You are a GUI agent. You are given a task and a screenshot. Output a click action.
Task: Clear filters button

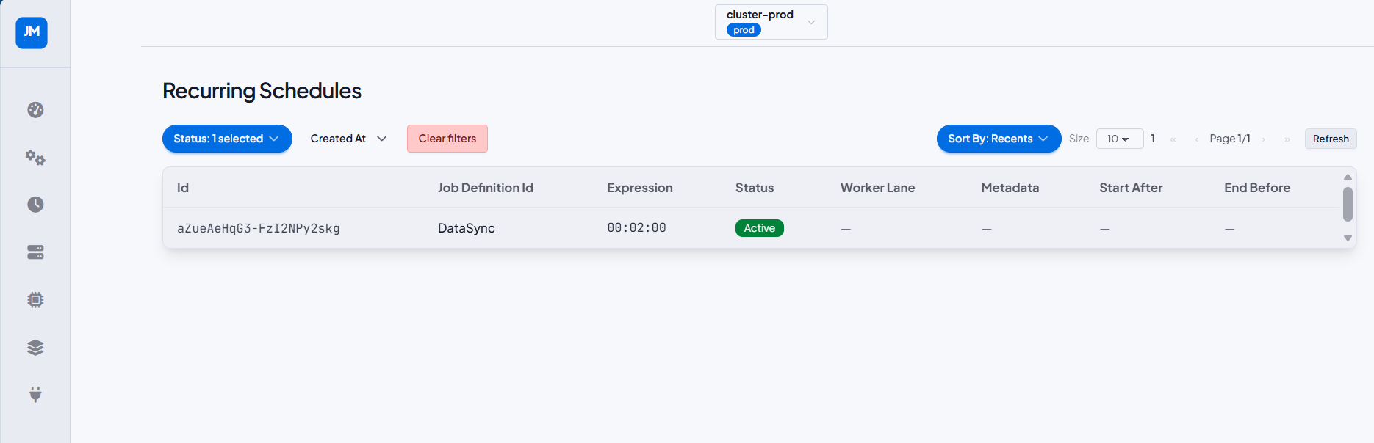(x=447, y=139)
